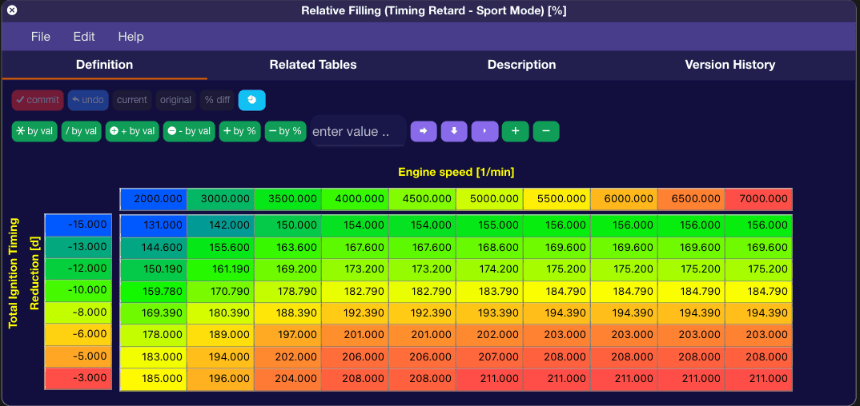Show current values view
This screenshot has height=406, width=860.
pyautogui.click(x=132, y=100)
